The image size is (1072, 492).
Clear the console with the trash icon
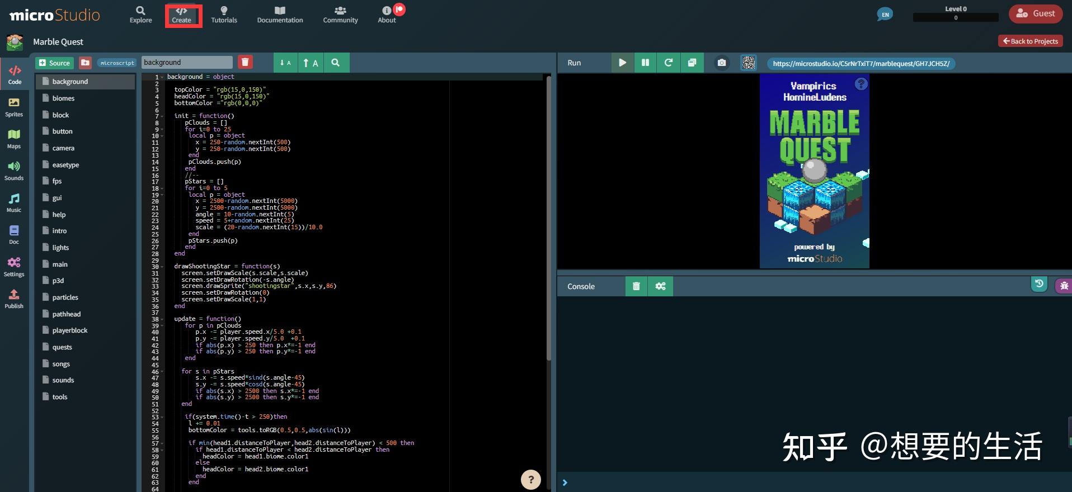[x=636, y=286]
